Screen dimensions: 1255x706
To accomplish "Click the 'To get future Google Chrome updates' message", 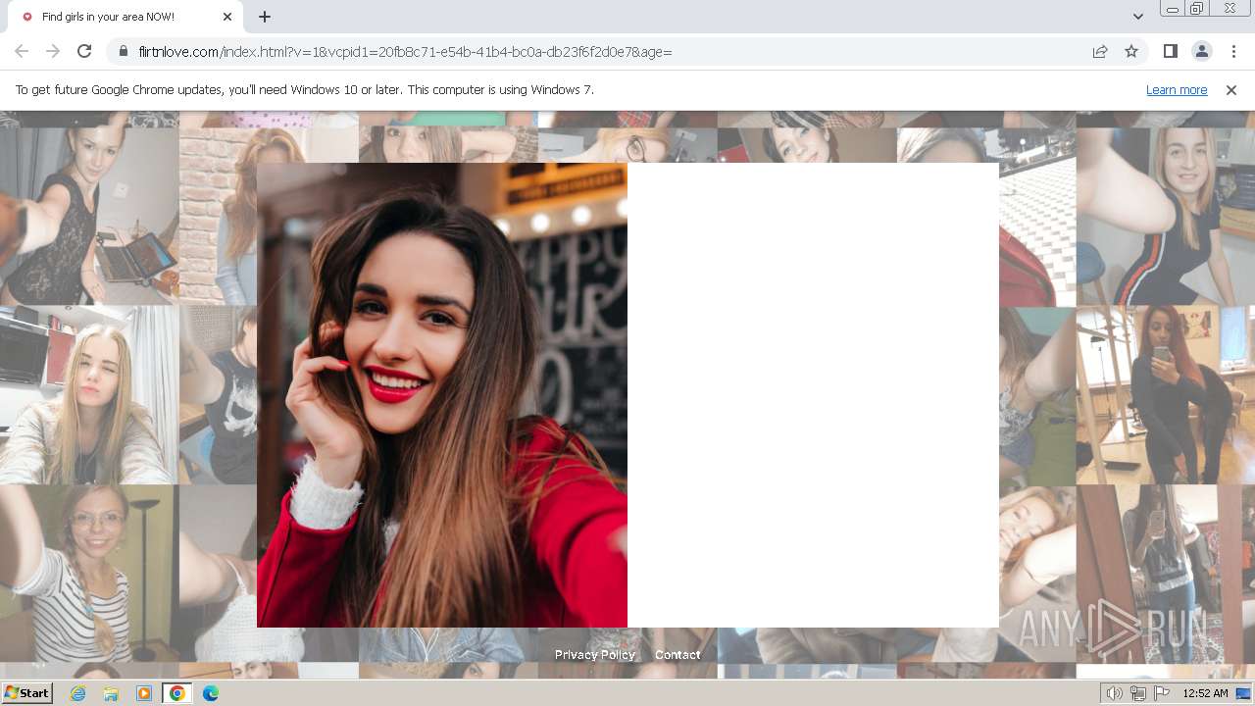I will [x=305, y=90].
